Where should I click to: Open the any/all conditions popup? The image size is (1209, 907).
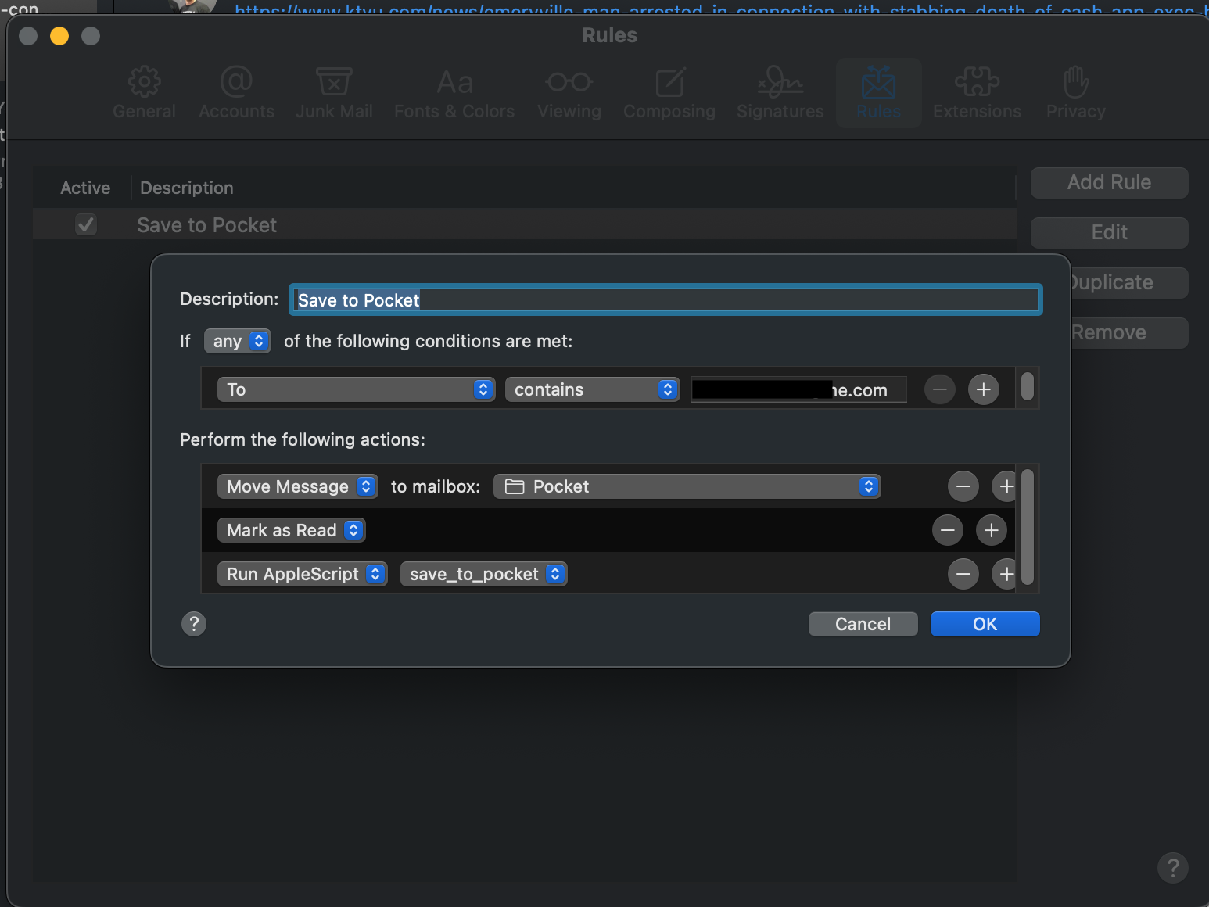(x=237, y=341)
